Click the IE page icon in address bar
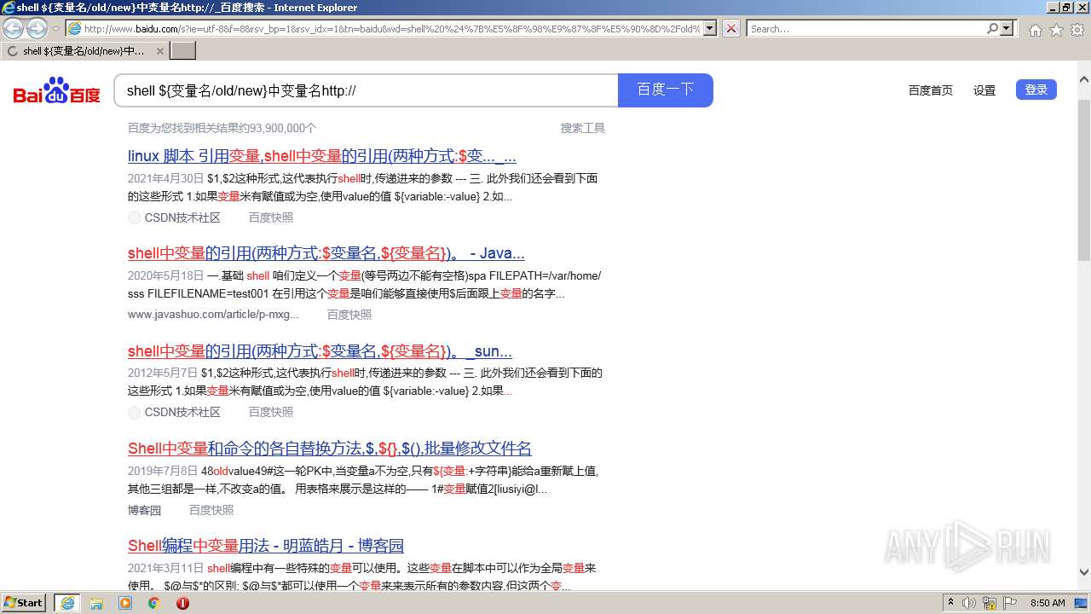 click(x=74, y=28)
